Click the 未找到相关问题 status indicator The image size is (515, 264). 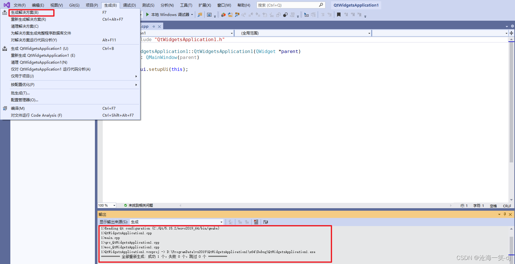pyautogui.click(x=138, y=205)
